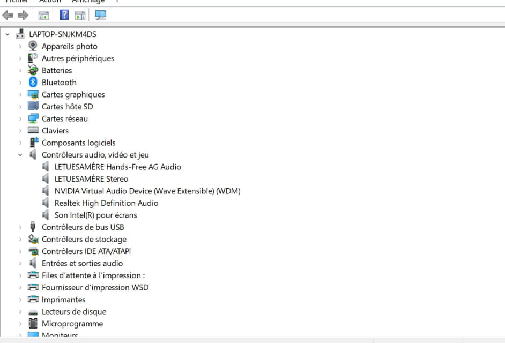This screenshot has width=505, height=343.
Task: Click the Cartes réseau network icon
Action: 33,118
